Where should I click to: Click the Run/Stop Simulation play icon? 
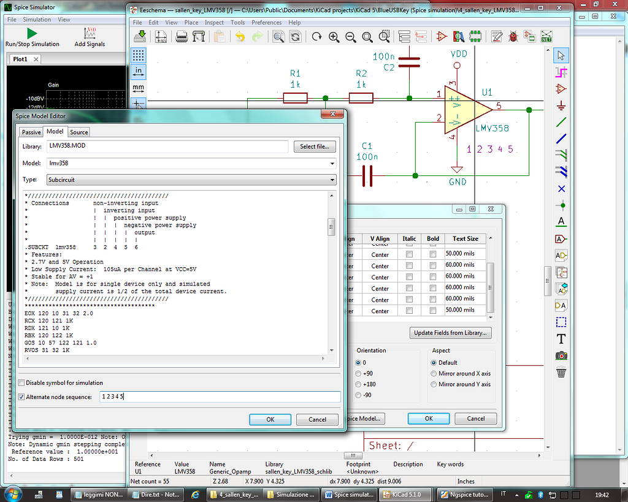pos(32,33)
